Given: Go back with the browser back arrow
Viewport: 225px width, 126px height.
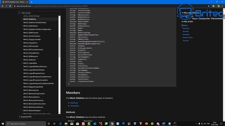Looking at the screenshot, I should pyautogui.click(x=2, y=6).
